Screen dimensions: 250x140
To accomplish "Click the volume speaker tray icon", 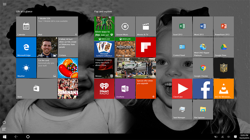I will pyautogui.click(x=229, y=137).
